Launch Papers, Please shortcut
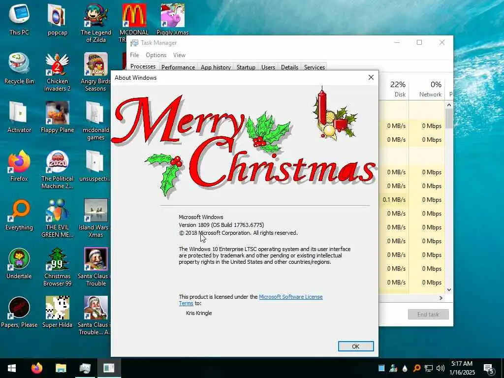This screenshot has width=504, height=378. coord(19,312)
